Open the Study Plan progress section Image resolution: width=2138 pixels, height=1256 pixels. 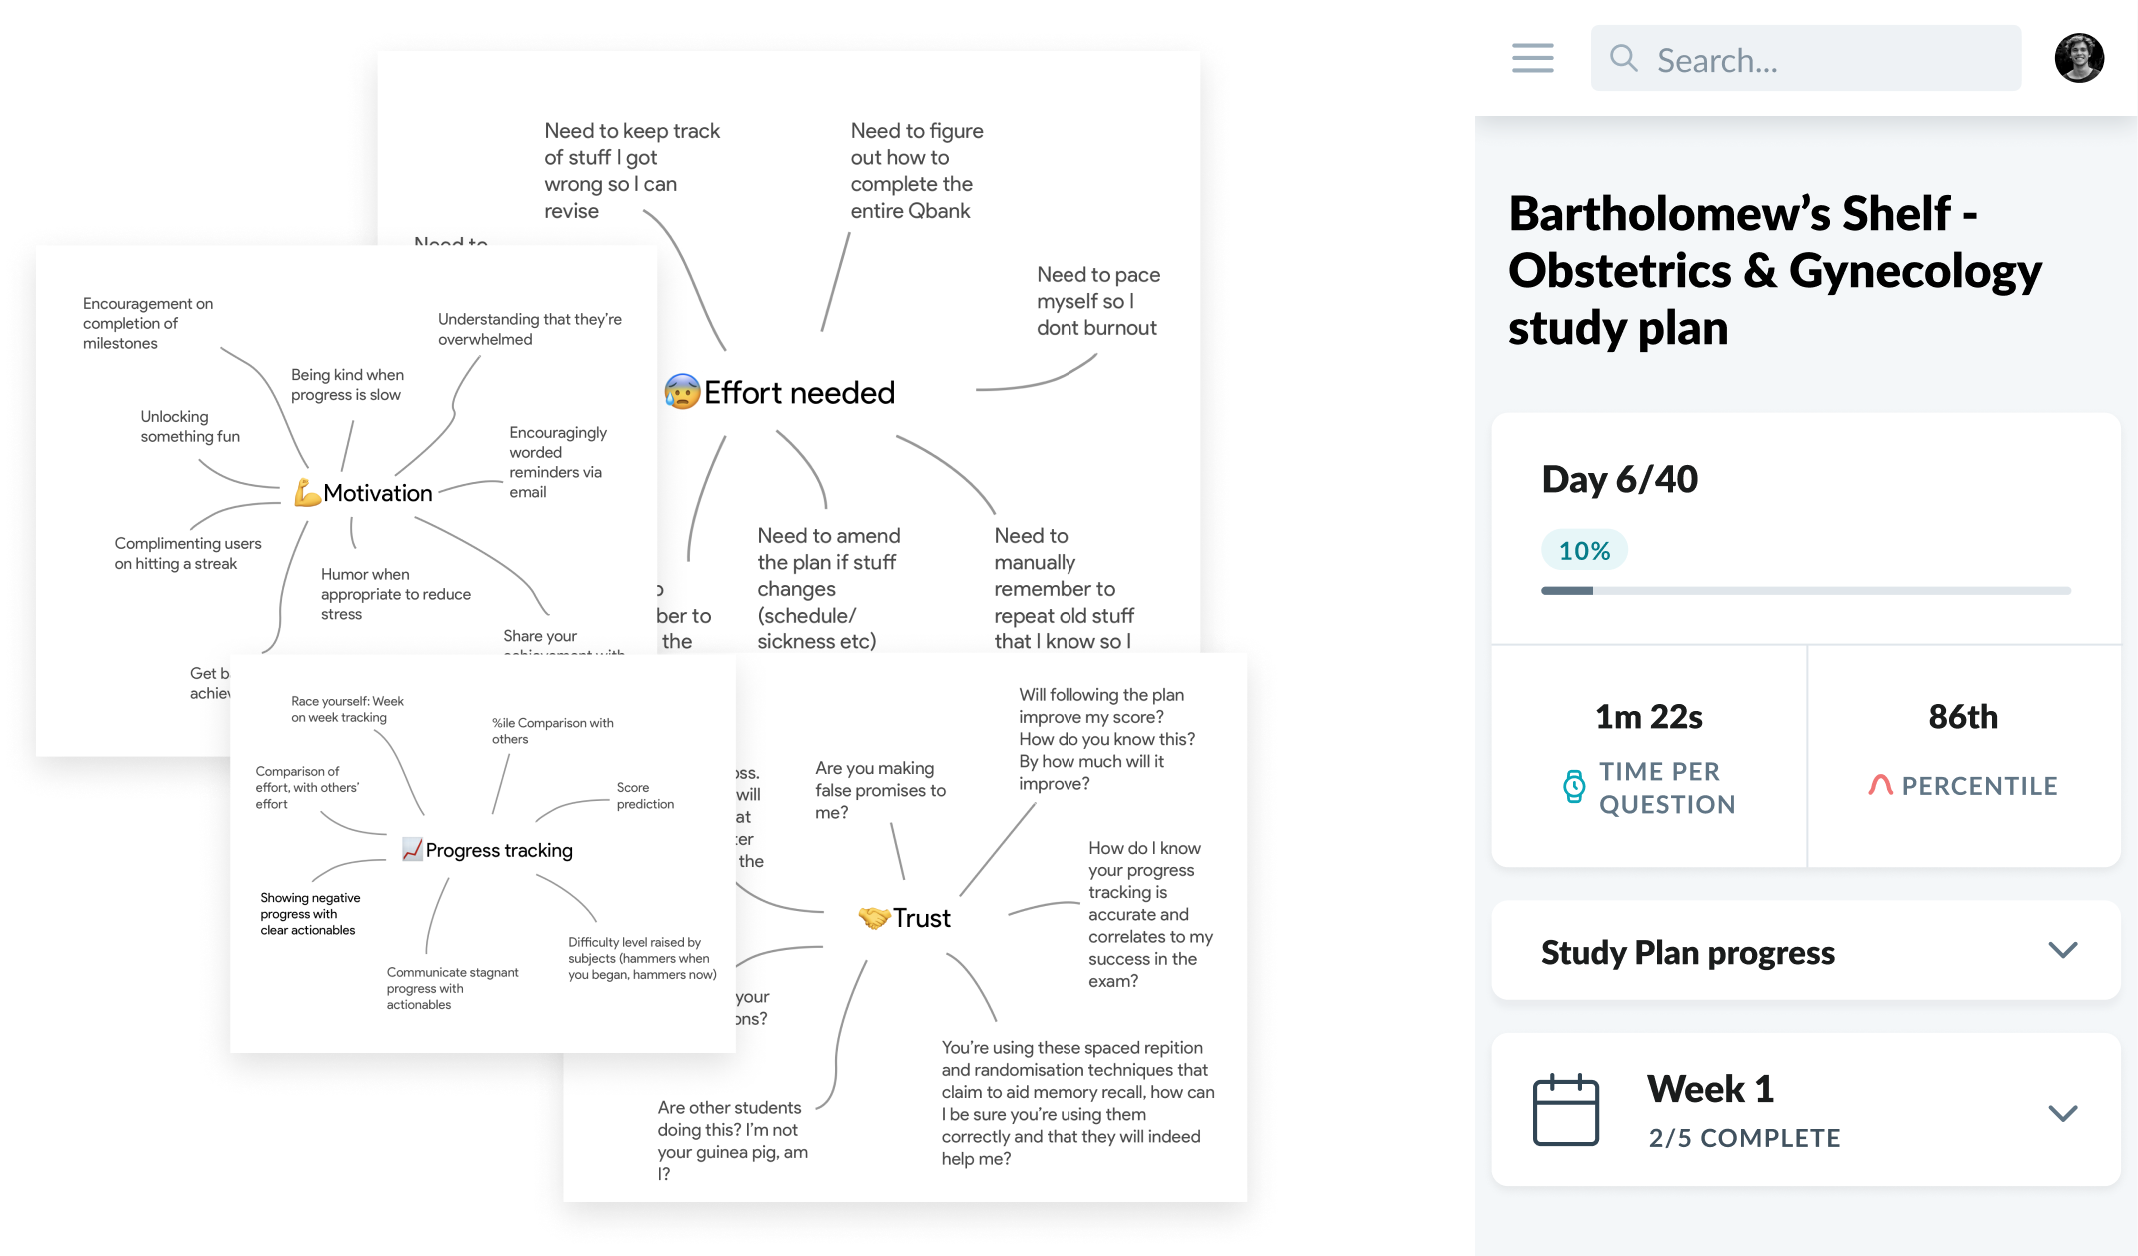(x=1805, y=950)
